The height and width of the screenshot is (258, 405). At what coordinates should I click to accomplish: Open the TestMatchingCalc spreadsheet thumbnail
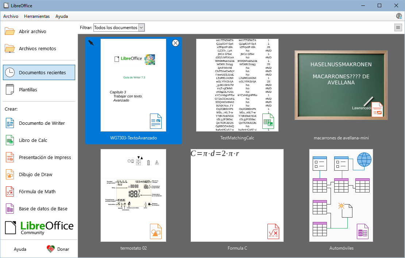[x=238, y=85]
